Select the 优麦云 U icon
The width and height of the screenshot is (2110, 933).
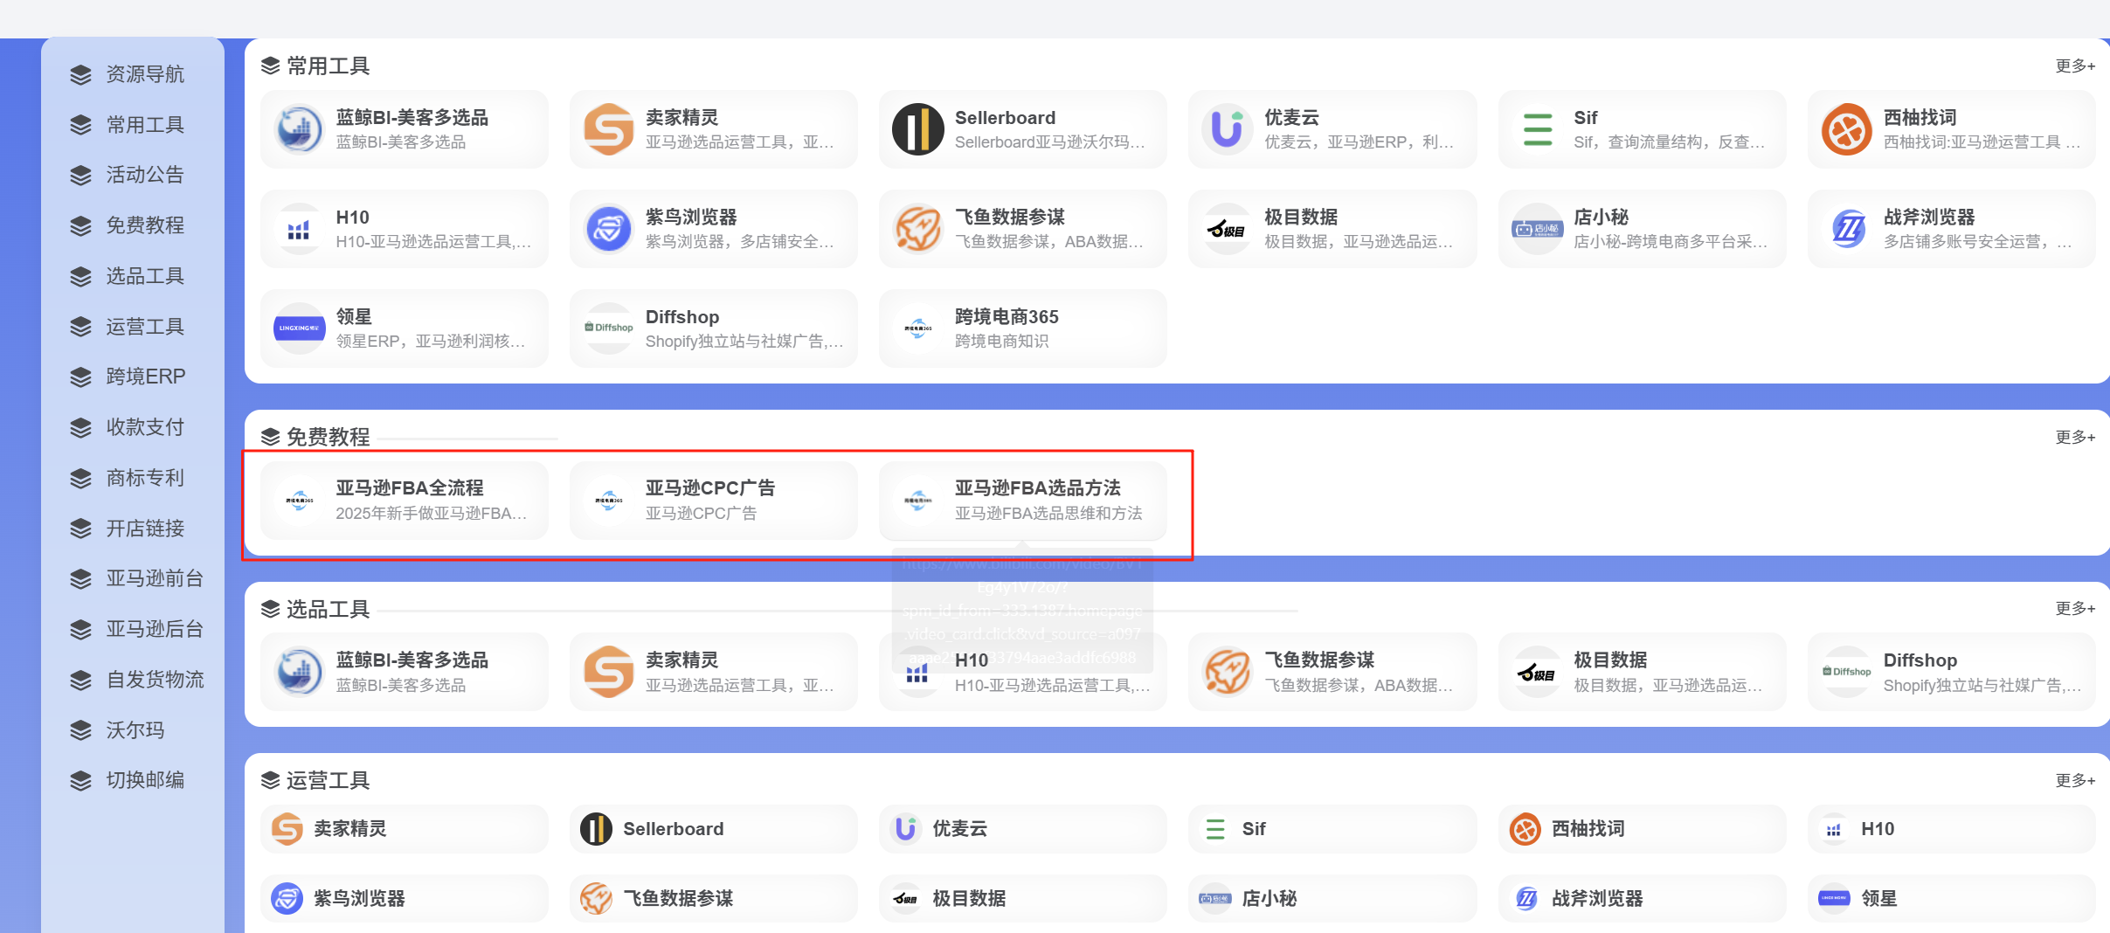[1228, 128]
